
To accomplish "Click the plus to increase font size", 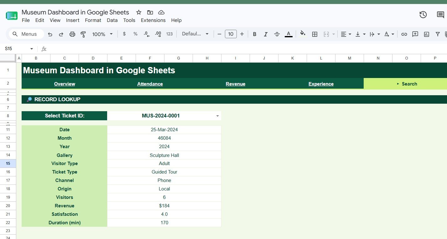I will tap(242, 34).
